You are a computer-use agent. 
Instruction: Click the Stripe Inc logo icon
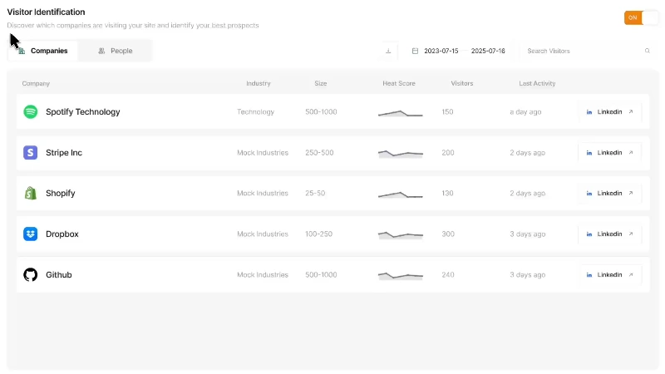coord(30,153)
